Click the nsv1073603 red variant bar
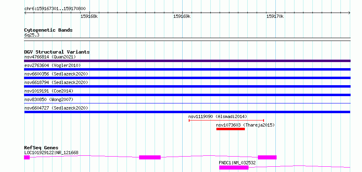Screen dimensions: 362x172 pos(230,129)
